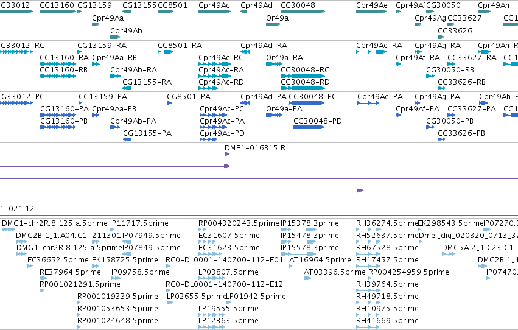Select the LP03807.5prime EST label
The height and width of the screenshot is (330, 518).
tap(228, 272)
